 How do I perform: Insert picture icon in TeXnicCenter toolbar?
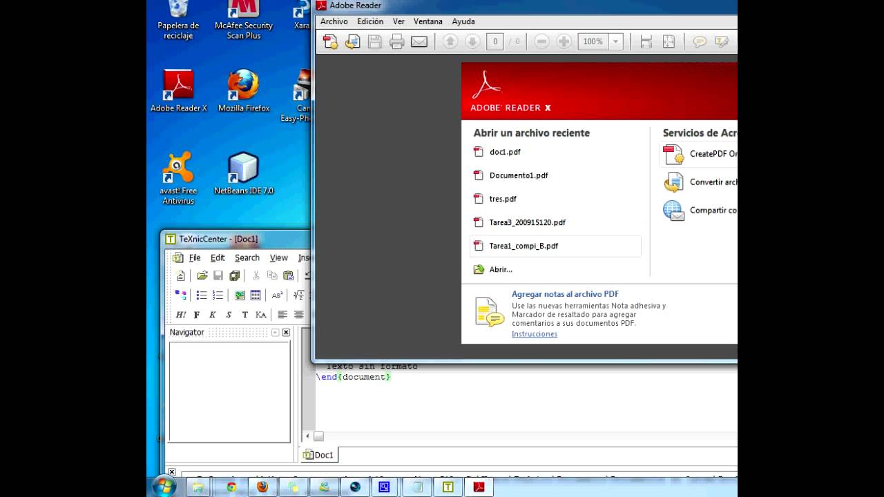pyautogui.click(x=240, y=295)
